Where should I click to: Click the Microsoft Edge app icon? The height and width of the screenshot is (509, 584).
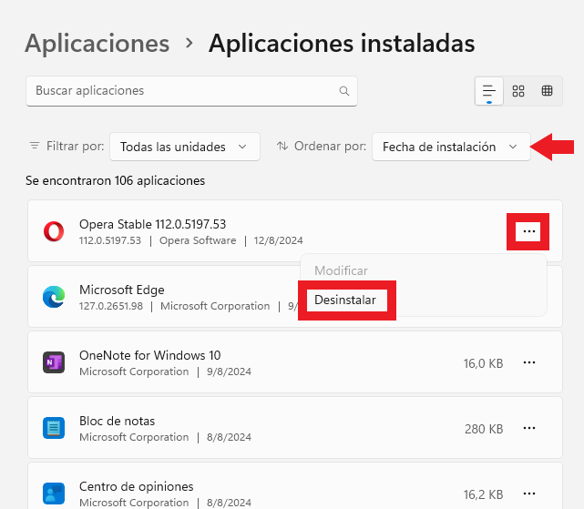54,297
